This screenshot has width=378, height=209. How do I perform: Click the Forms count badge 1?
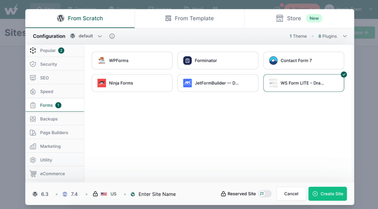58,105
